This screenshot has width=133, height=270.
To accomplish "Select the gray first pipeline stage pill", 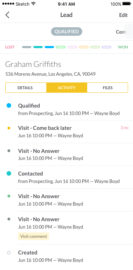I will pyautogui.click(x=27, y=47).
